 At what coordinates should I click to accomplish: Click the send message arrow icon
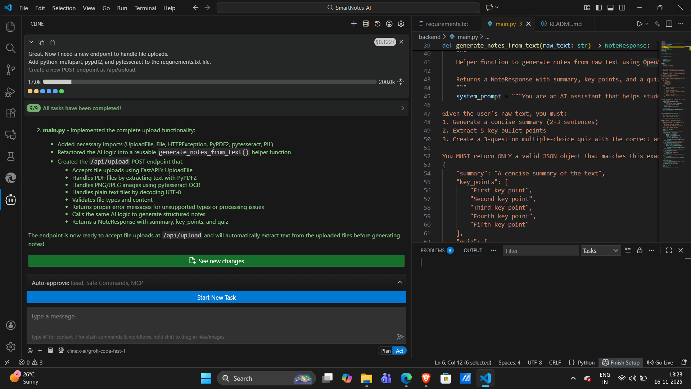tap(400, 337)
